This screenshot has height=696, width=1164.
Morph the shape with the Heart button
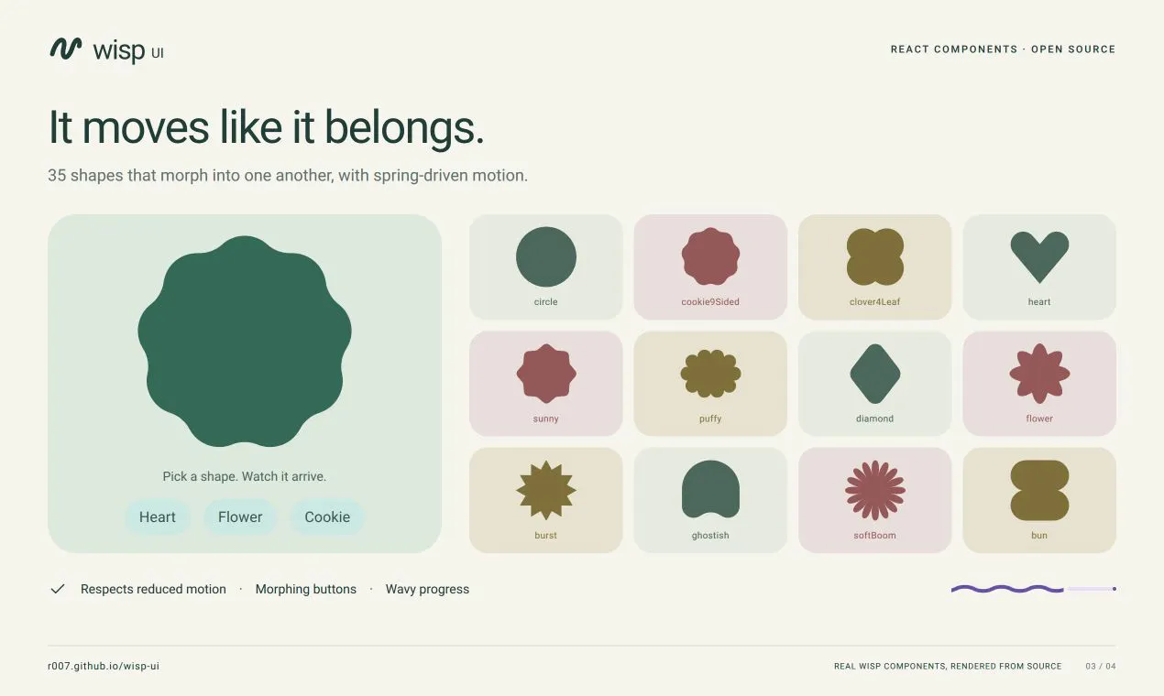tap(158, 517)
